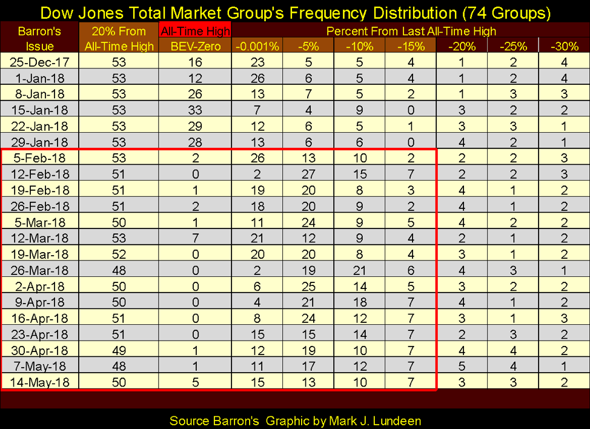
Task: Click the -25% value 4 in the 30-Apr-18 row
Action: pyautogui.click(x=513, y=350)
